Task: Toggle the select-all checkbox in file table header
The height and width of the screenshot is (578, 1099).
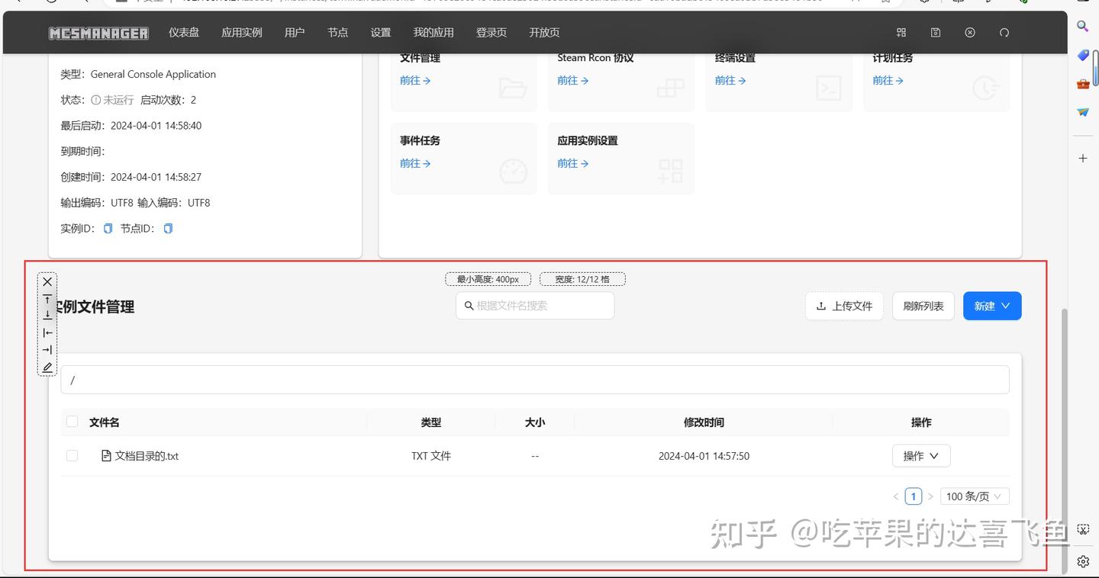Action: 72,422
